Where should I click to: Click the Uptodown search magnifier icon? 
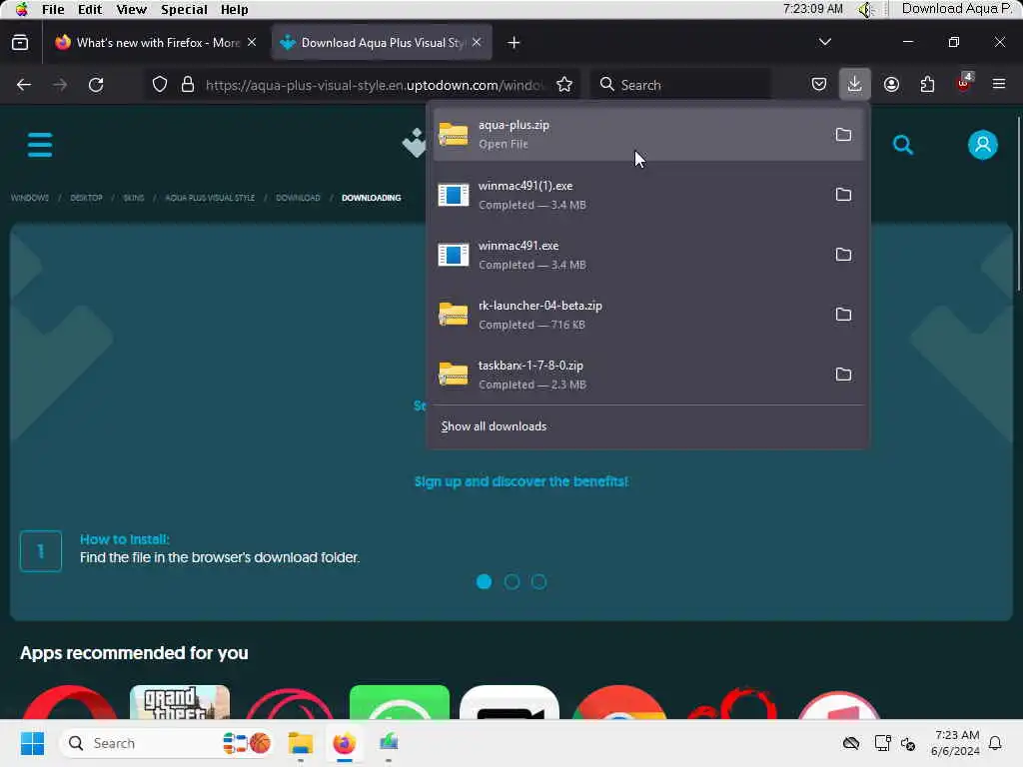[x=903, y=144]
